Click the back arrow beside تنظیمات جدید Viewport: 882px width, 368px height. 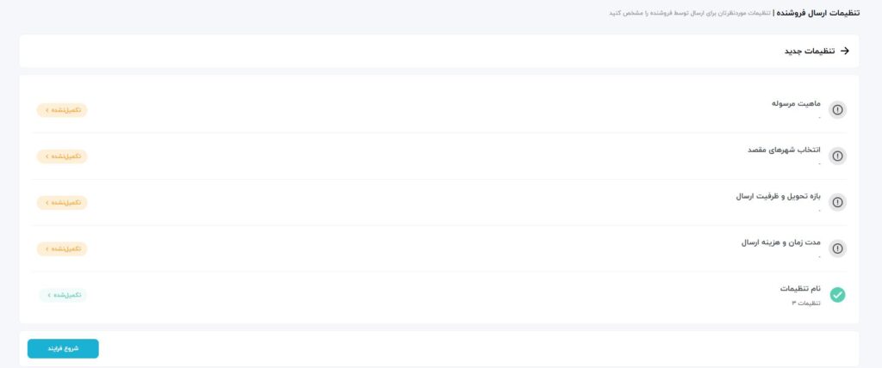coord(844,51)
